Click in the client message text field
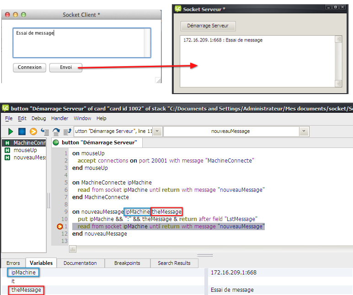353x295 pixels. [x=82, y=42]
